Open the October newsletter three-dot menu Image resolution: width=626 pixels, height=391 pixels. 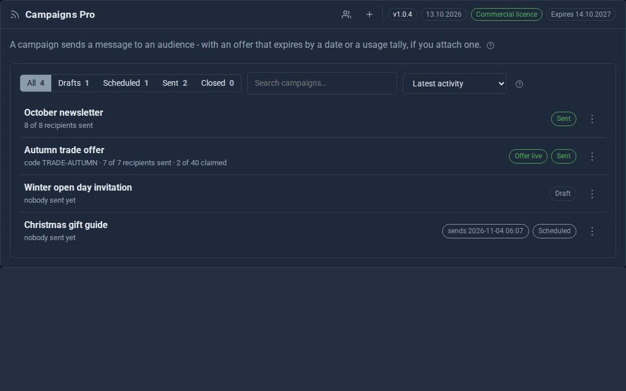tap(592, 119)
